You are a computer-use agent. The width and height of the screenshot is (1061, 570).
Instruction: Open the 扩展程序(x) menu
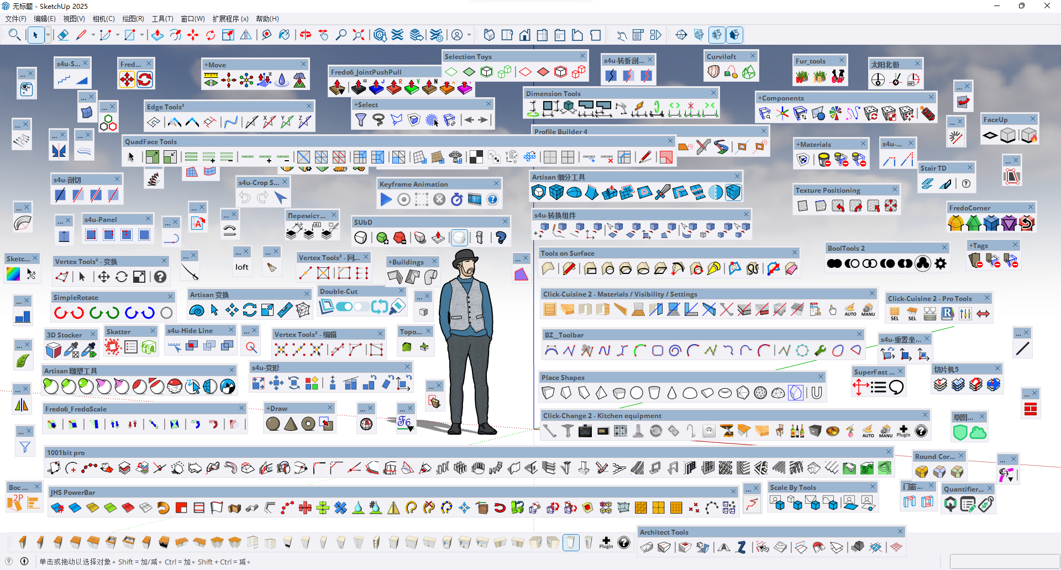click(230, 19)
